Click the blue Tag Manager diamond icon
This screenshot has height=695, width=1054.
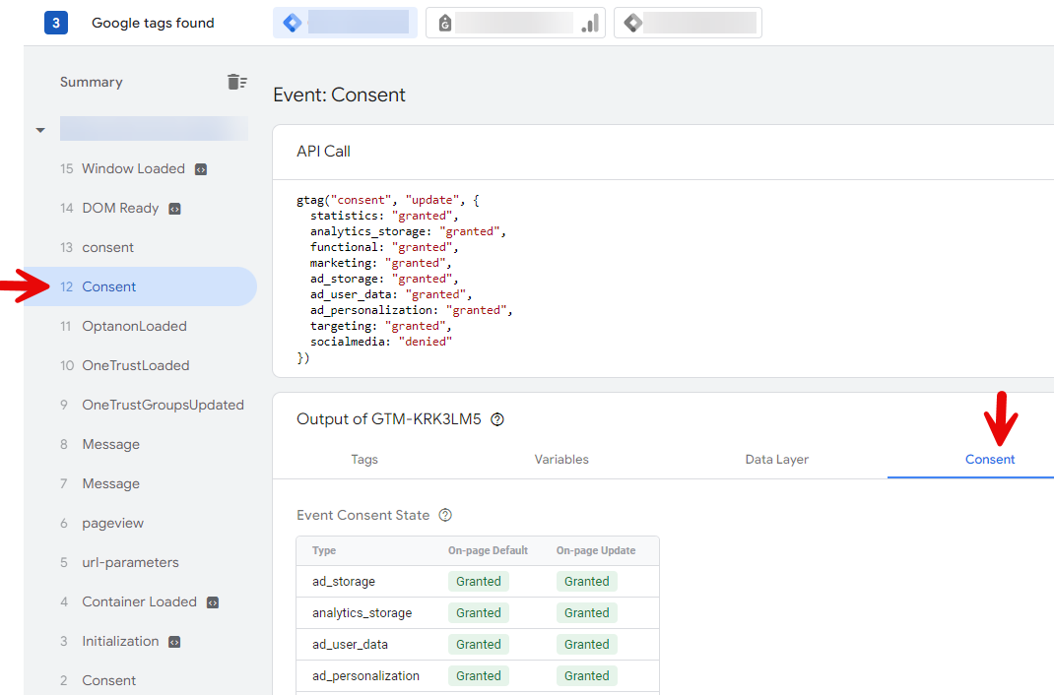(293, 22)
